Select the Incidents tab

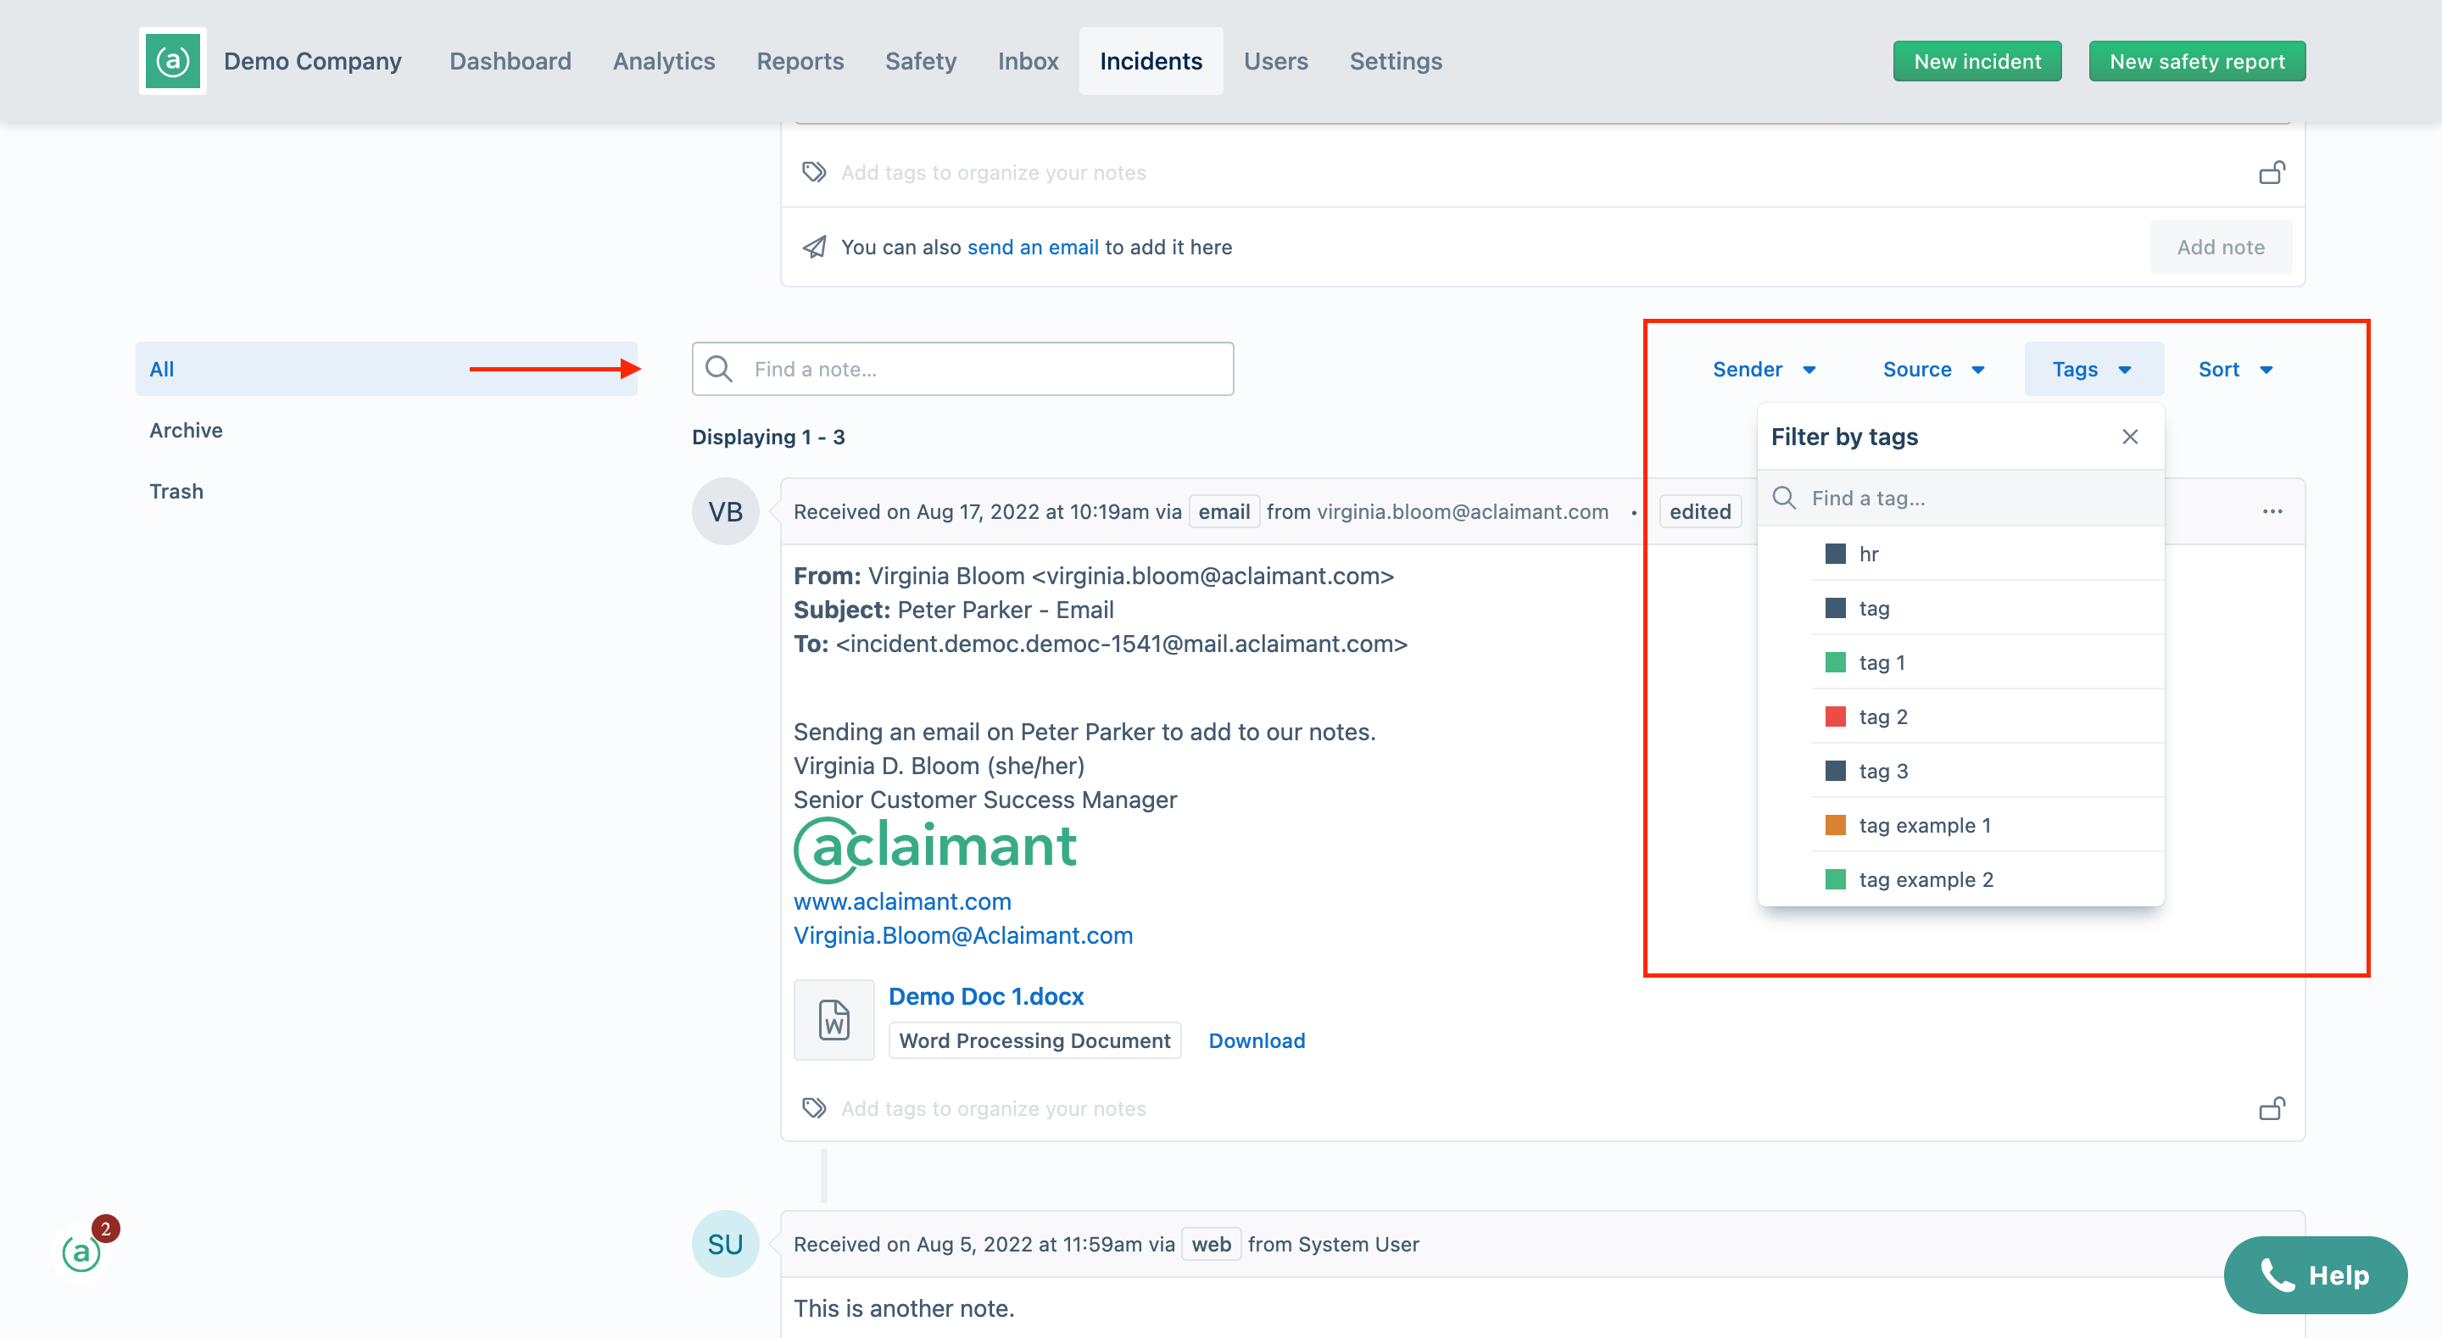[x=1151, y=61]
